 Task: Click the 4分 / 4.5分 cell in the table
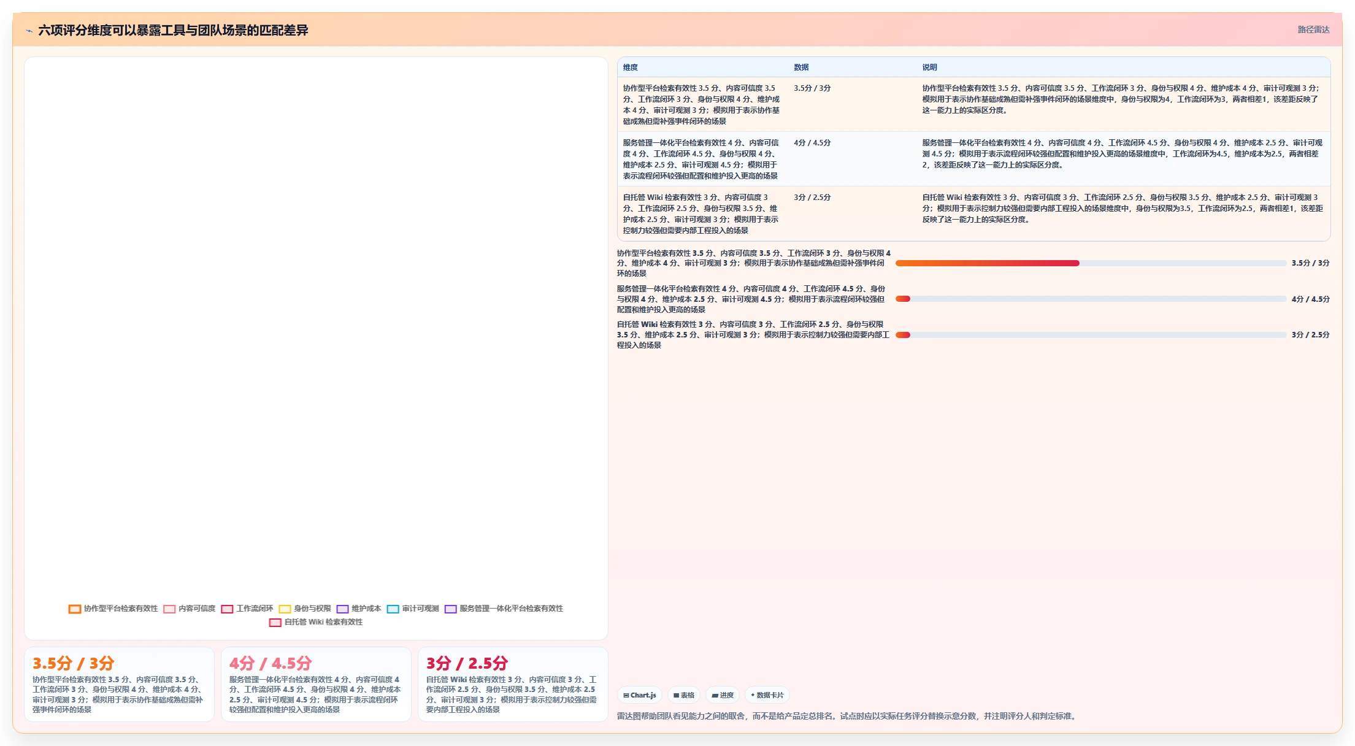(x=812, y=143)
